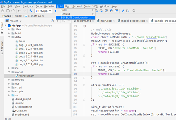Click model in the breadcrumb bar
This screenshot has height=120, width=176.
(18, 16)
